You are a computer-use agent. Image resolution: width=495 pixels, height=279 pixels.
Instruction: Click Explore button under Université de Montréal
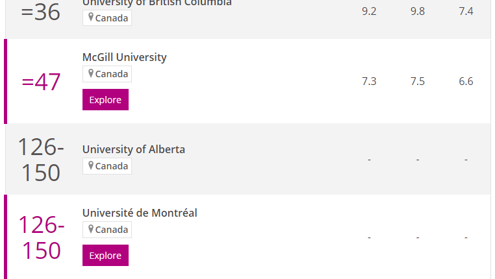click(x=105, y=256)
